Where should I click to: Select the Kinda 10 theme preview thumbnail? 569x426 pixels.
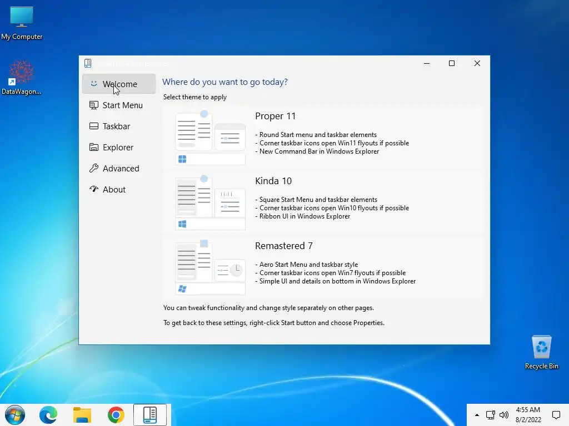tap(211, 202)
